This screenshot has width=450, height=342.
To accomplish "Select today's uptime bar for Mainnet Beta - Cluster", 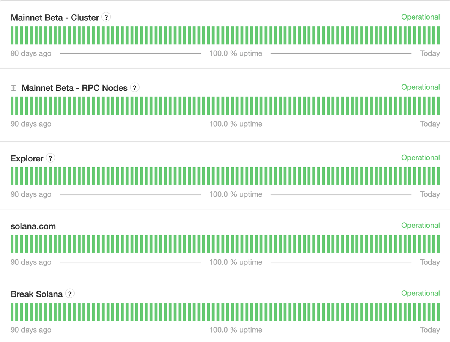I will click(438, 35).
